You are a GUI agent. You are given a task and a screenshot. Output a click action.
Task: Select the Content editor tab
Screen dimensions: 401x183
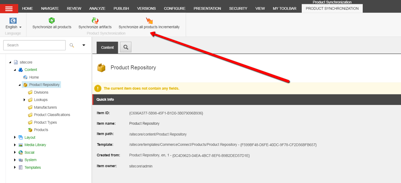[107, 47]
